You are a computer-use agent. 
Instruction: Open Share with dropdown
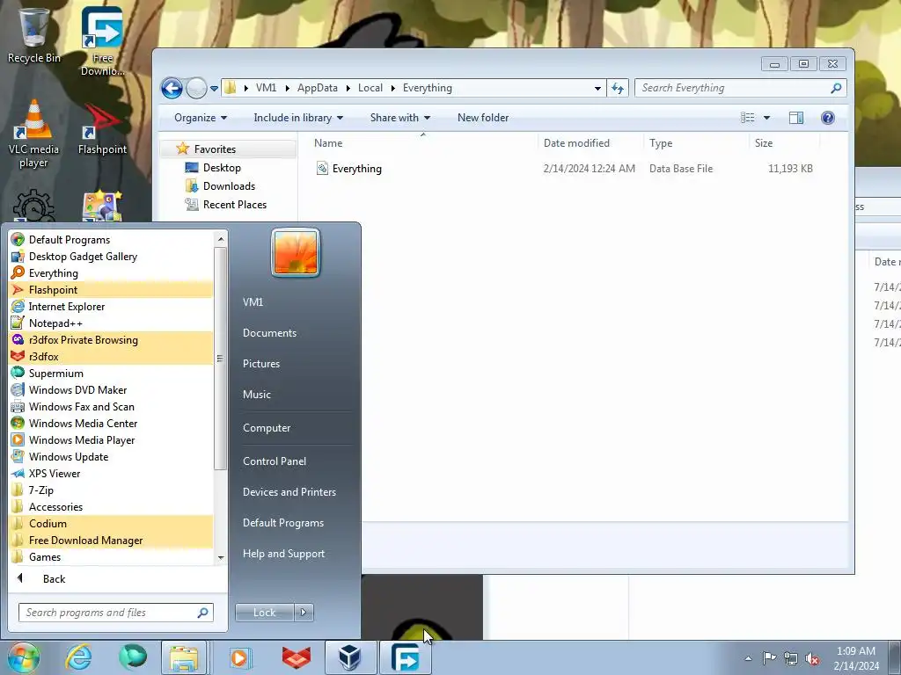400,118
